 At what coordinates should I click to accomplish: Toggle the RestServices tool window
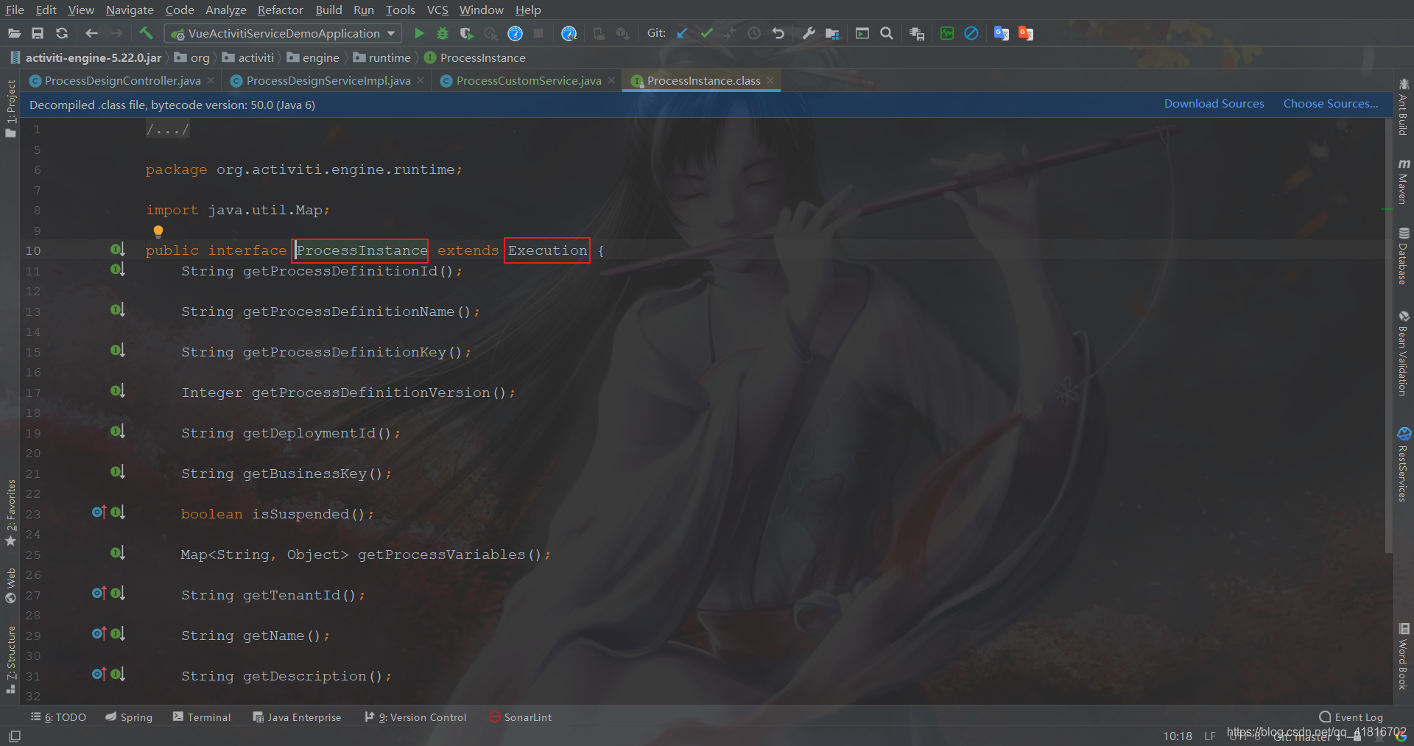click(1404, 465)
